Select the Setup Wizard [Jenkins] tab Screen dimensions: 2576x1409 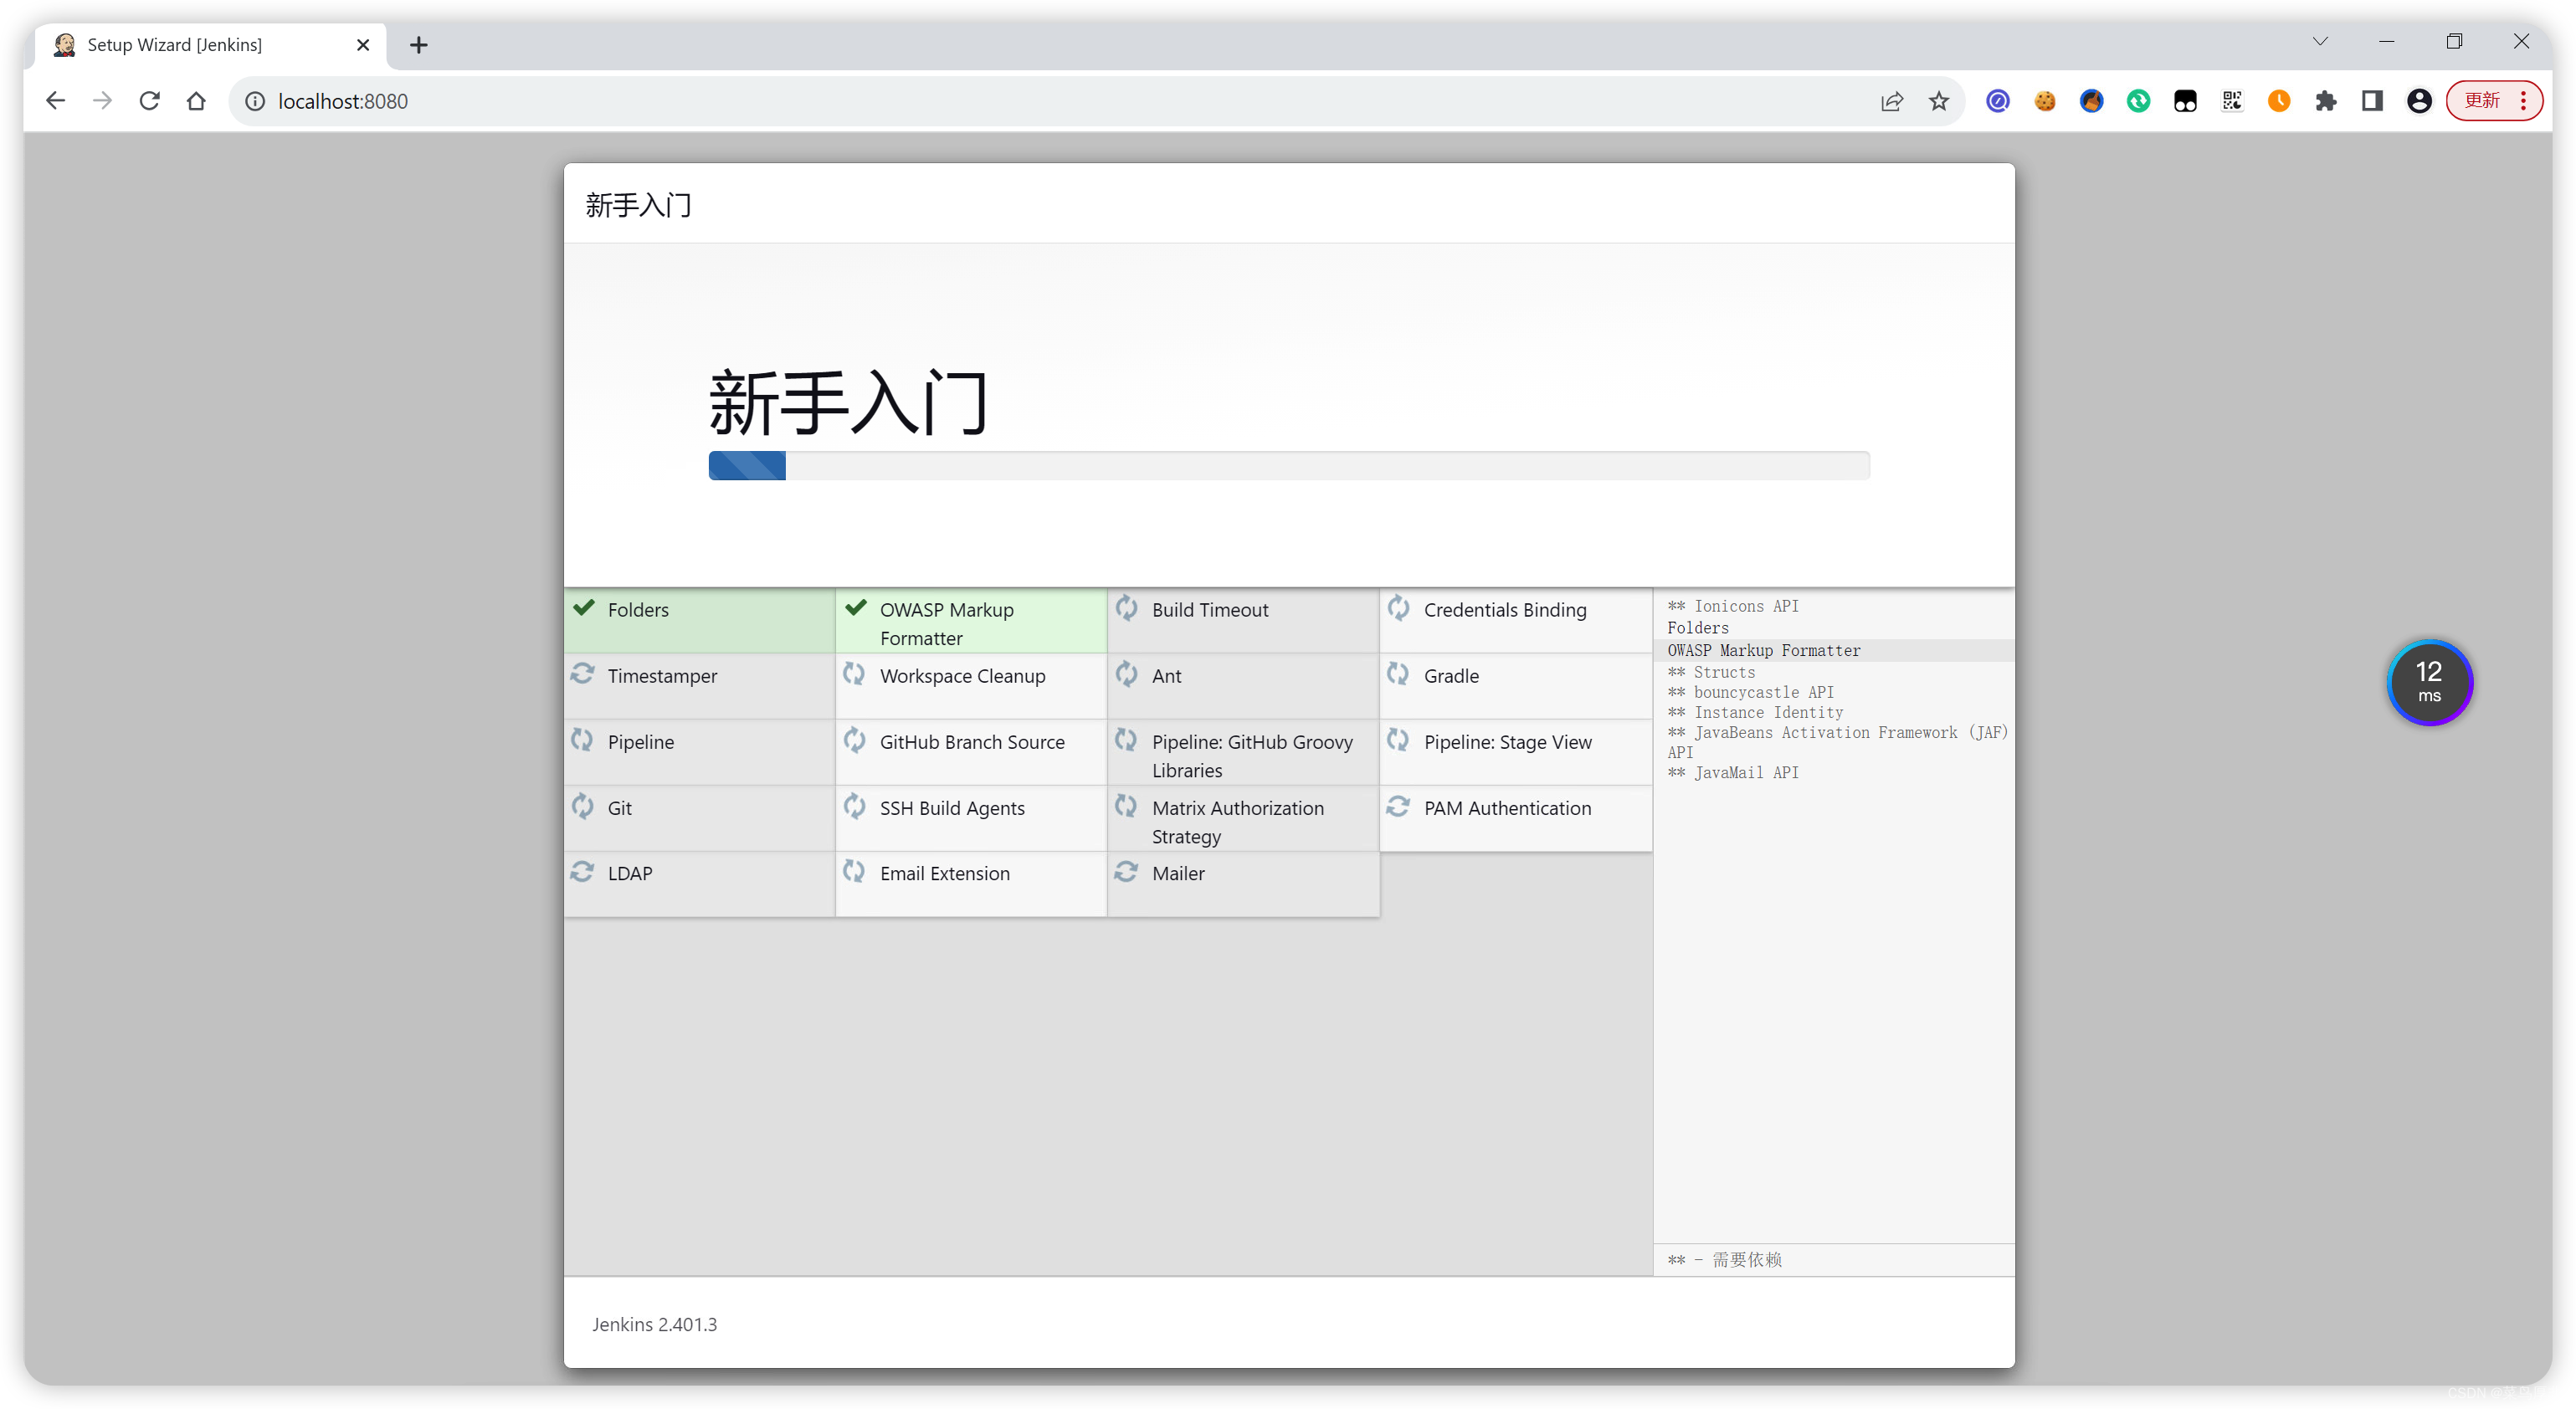coord(212,45)
